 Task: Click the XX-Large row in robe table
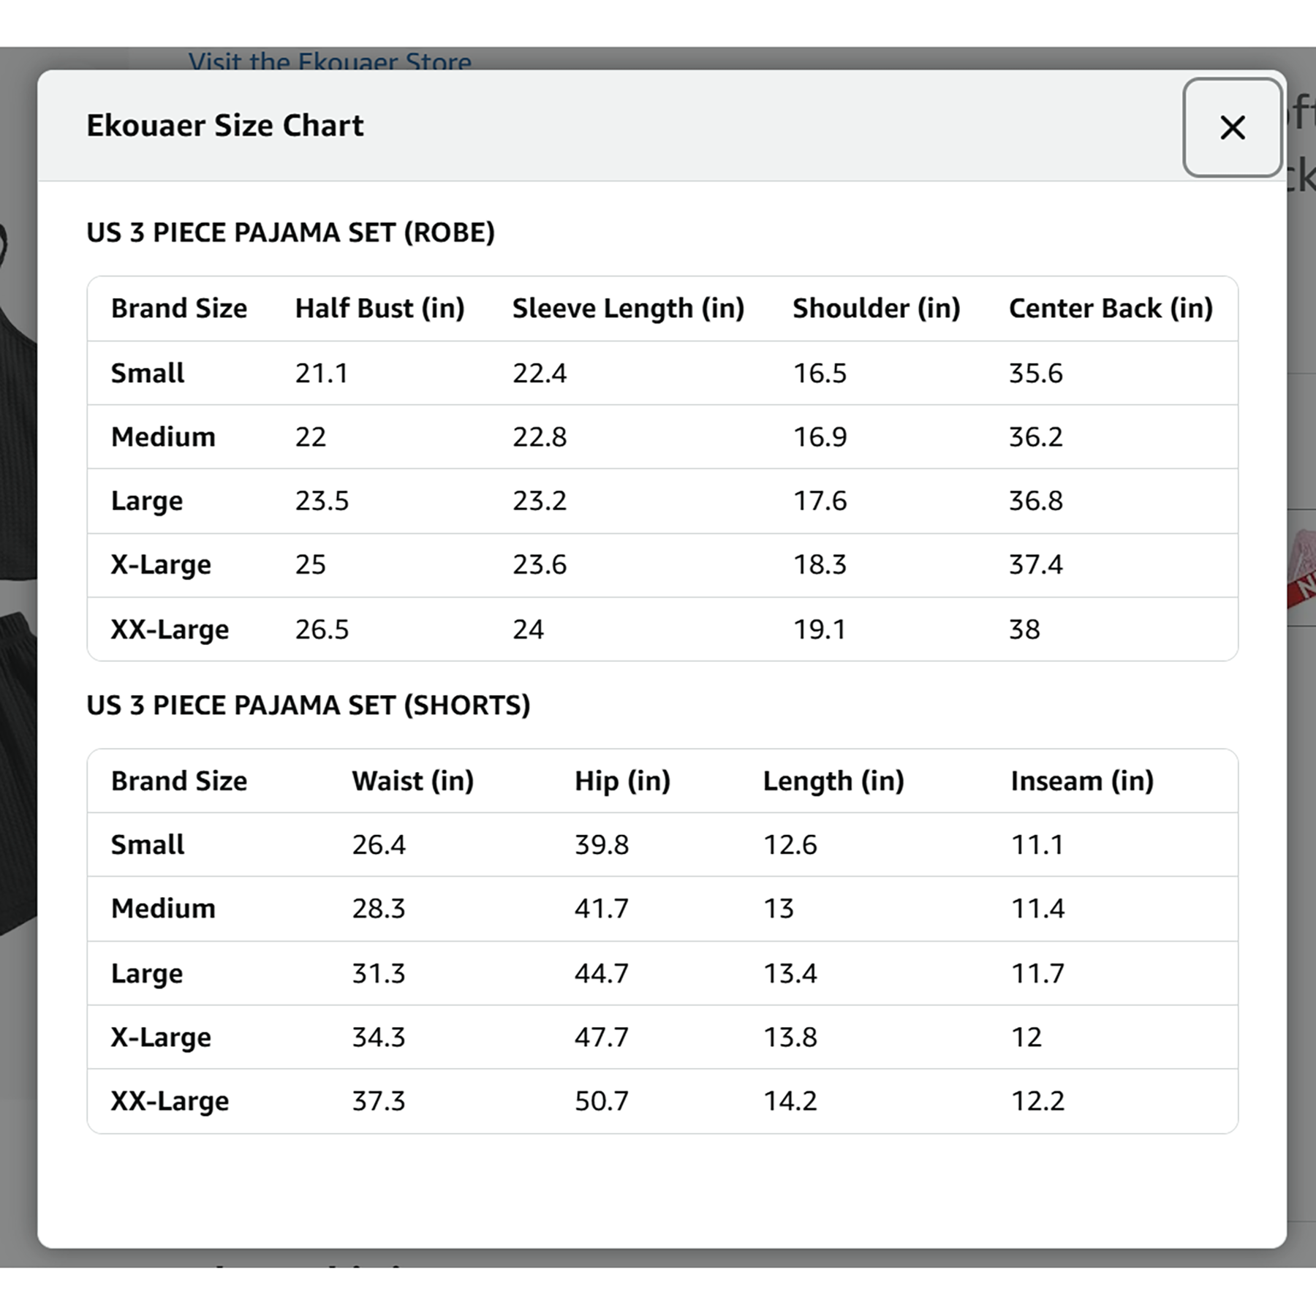(662, 629)
